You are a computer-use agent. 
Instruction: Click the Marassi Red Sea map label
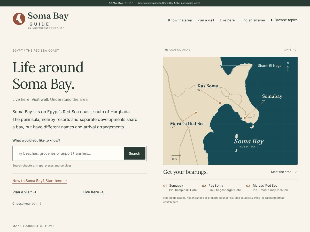187,123
